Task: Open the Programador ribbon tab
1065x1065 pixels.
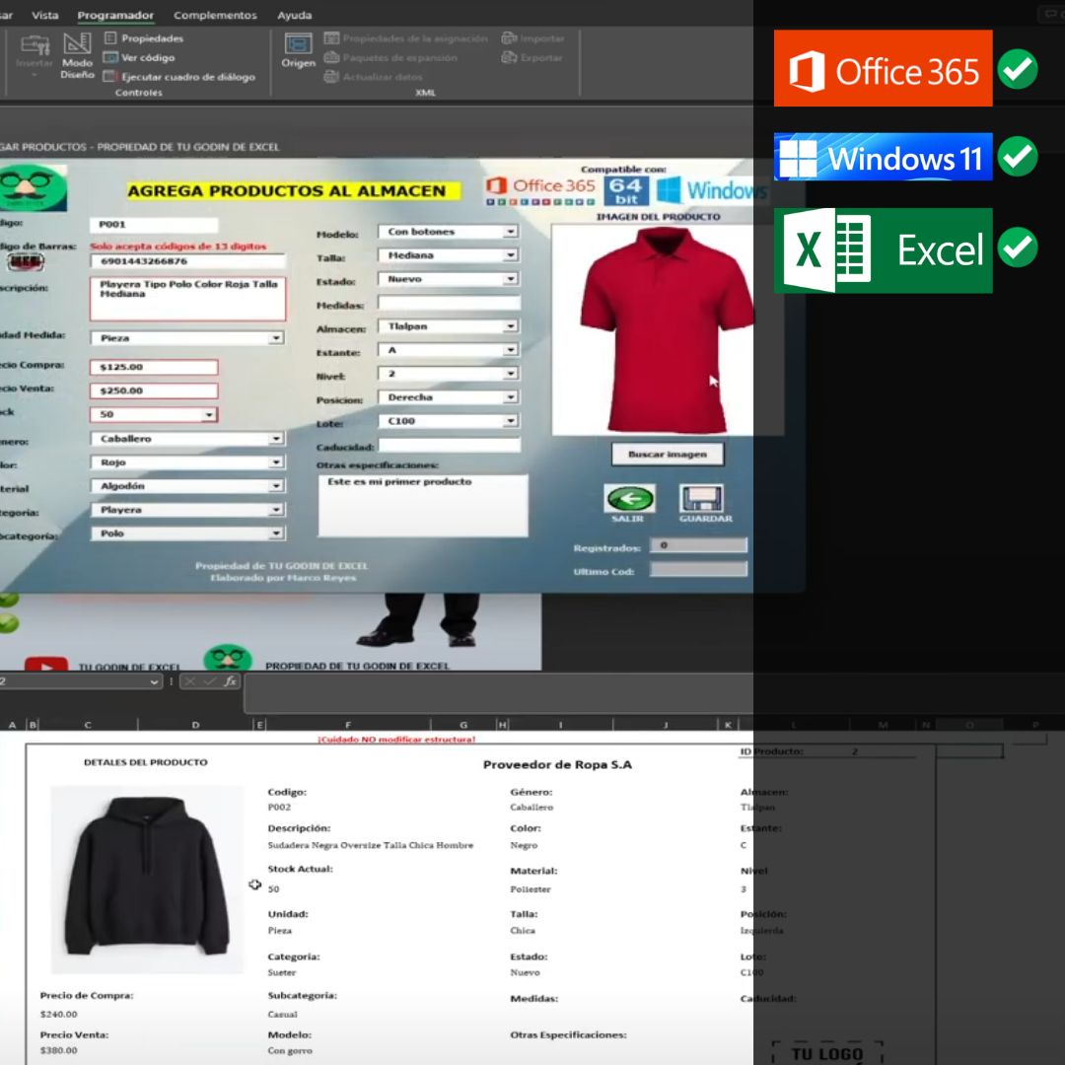Action: click(x=115, y=15)
